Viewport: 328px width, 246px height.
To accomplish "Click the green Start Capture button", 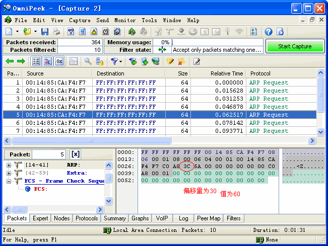I will [x=295, y=46].
